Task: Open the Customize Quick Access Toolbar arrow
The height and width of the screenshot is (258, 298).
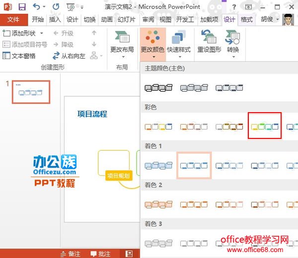Action: (82, 7)
